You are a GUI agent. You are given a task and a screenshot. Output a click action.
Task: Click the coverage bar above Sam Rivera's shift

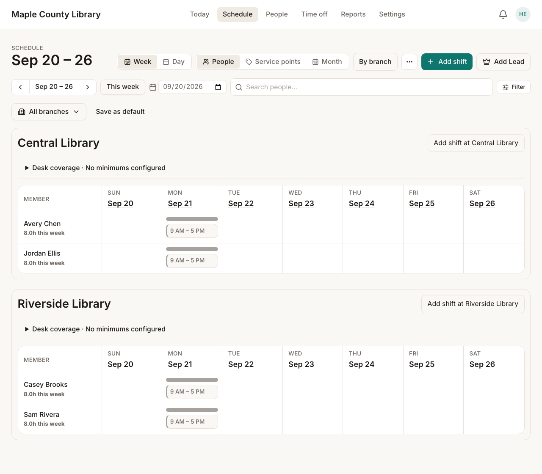[192, 410]
